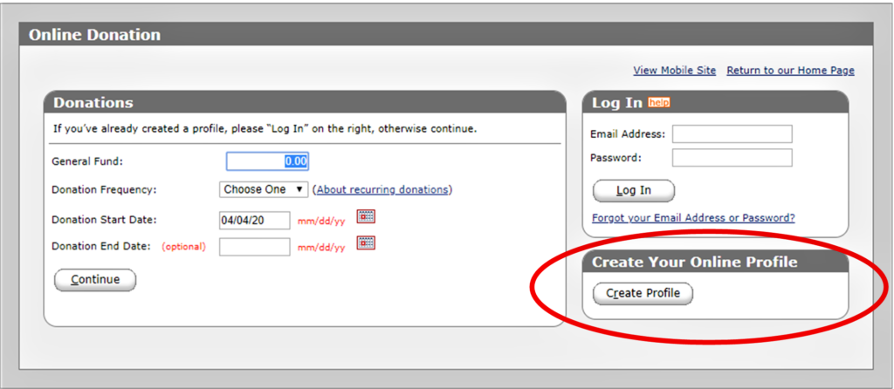Viewport: 894px width, 389px height.
Task: Focus the Password field
Action: click(x=732, y=158)
